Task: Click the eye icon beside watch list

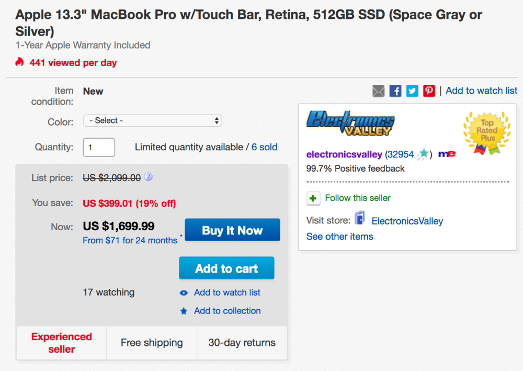Action: (x=184, y=293)
